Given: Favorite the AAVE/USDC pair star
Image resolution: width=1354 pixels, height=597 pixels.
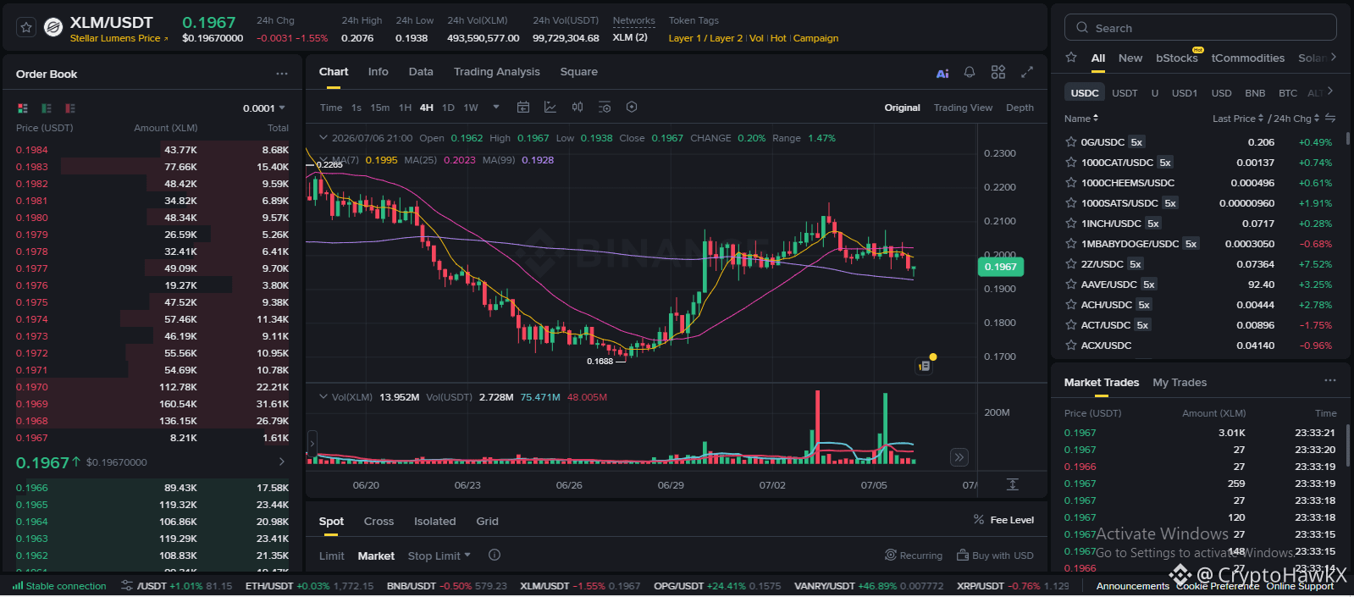Looking at the screenshot, I should pos(1071,285).
